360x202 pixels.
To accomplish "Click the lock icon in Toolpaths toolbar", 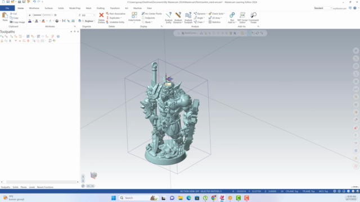I will 2,41.
